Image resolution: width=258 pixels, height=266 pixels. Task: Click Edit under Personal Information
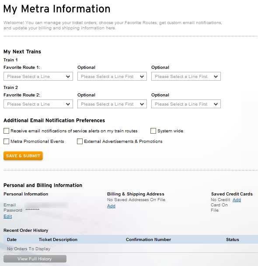coord(8,216)
